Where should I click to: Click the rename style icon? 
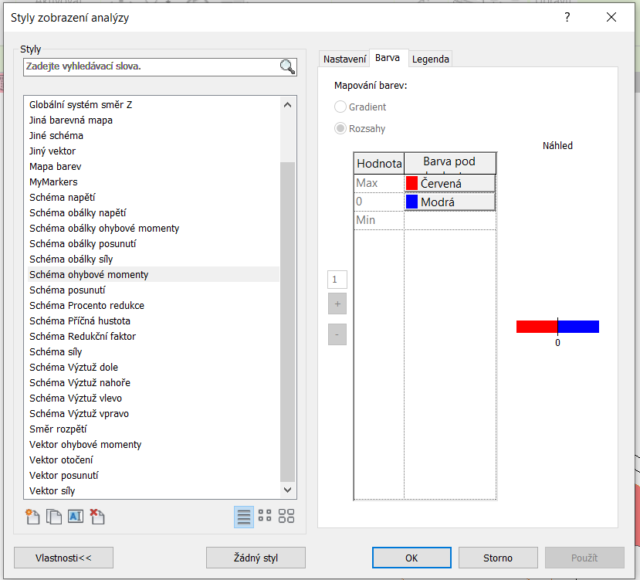[75, 517]
